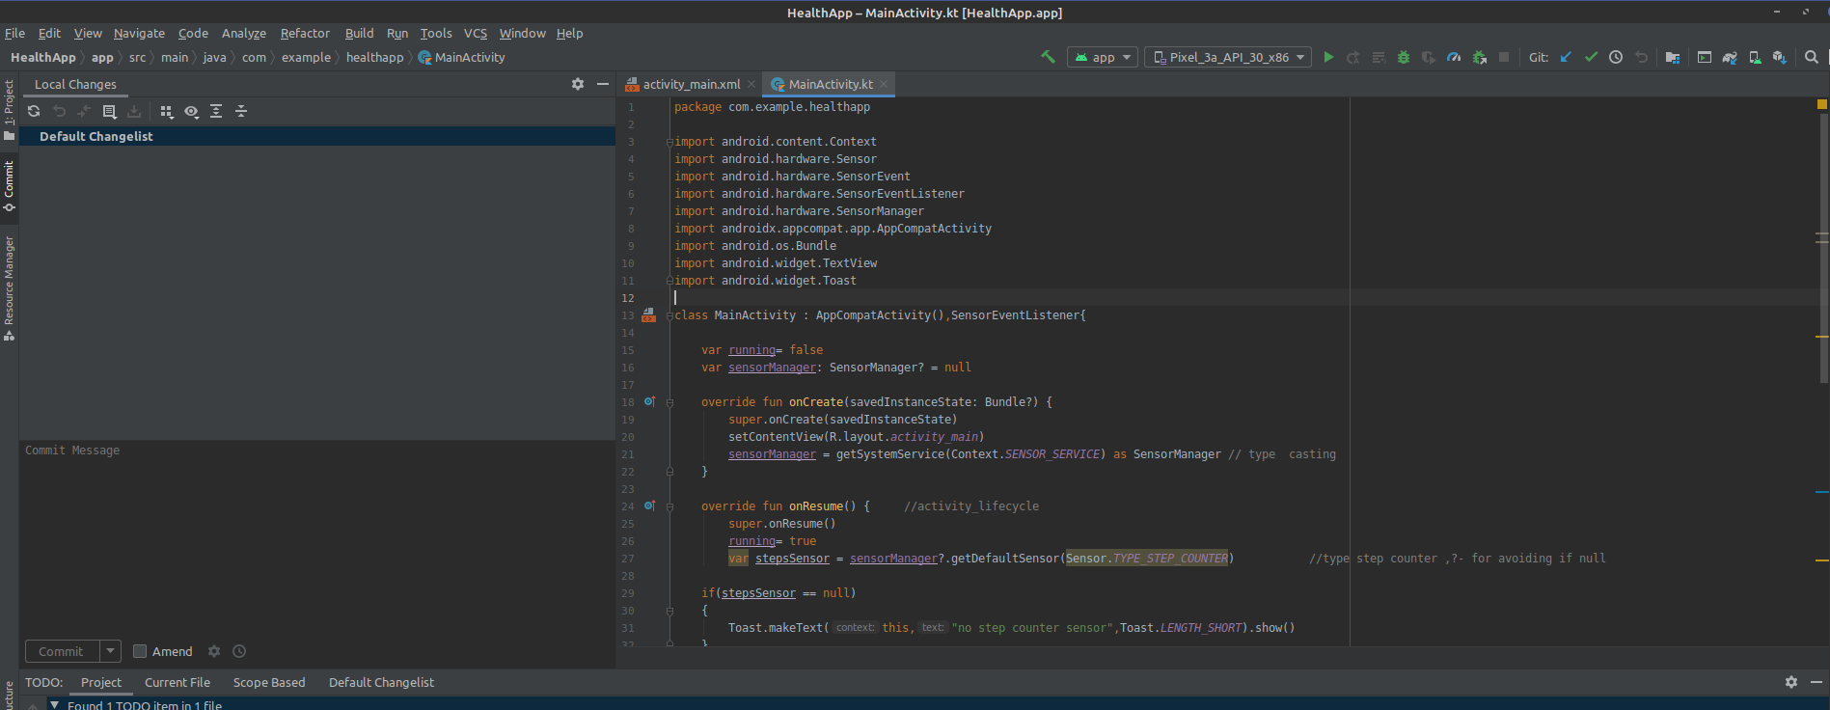Open view options eye icon dropdown
The image size is (1830, 710).
(192, 112)
